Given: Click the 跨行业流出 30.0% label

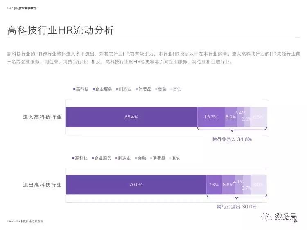Looking at the screenshot, I should click(237, 207).
